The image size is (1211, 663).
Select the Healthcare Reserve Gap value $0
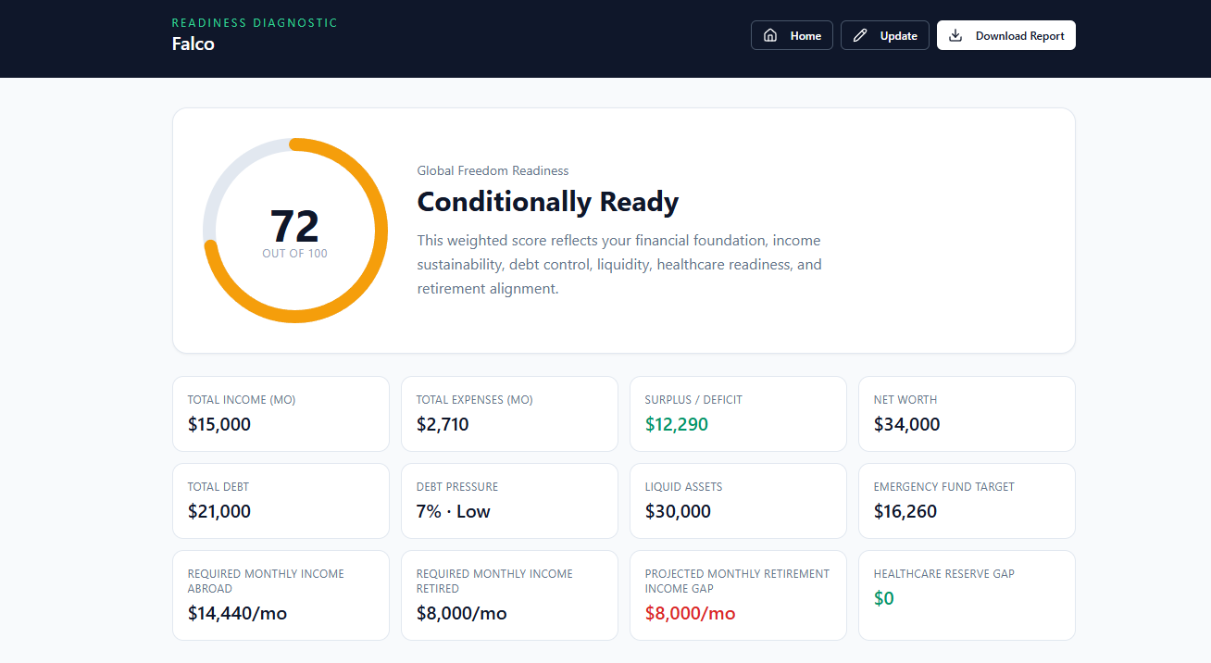coord(884,599)
